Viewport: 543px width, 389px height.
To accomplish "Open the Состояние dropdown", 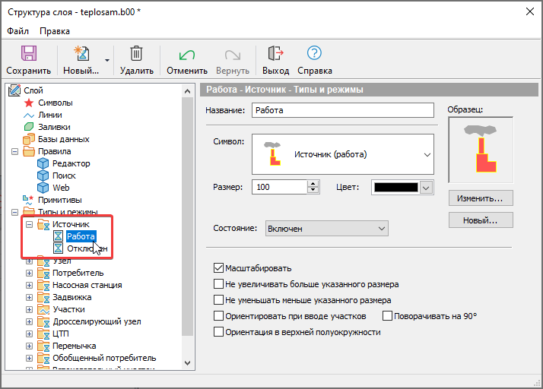I will (x=326, y=228).
